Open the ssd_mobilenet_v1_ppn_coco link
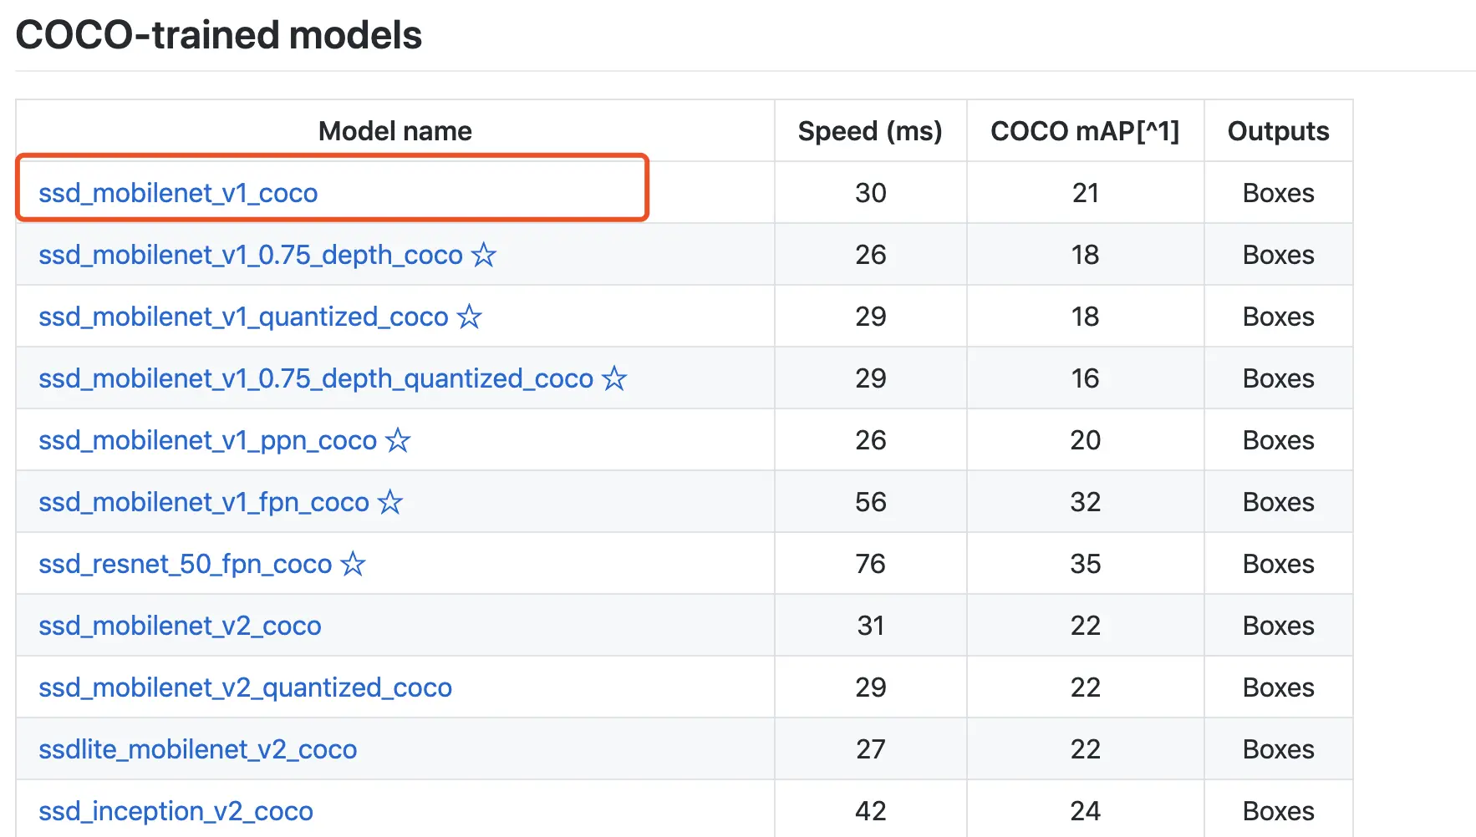The height and width of the screenshot is (837, 1476). 207,440
